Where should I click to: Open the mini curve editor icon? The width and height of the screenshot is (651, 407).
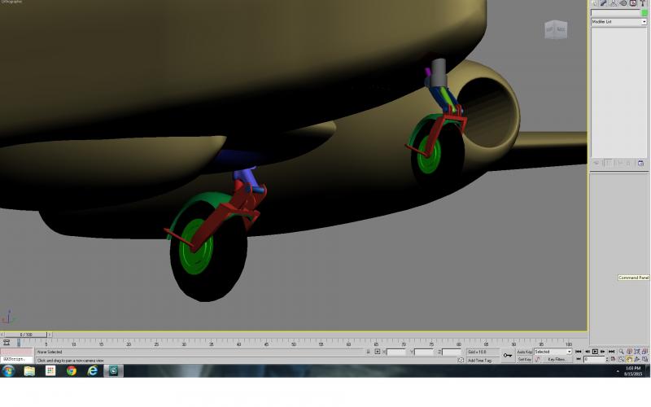(x=7, y=343)
